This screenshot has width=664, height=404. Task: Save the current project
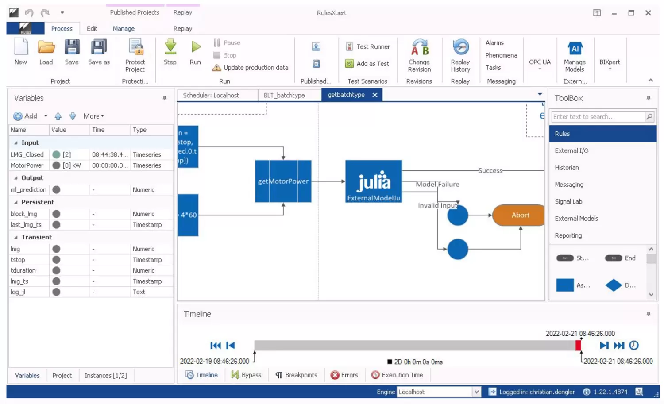[x=72, y=52]
